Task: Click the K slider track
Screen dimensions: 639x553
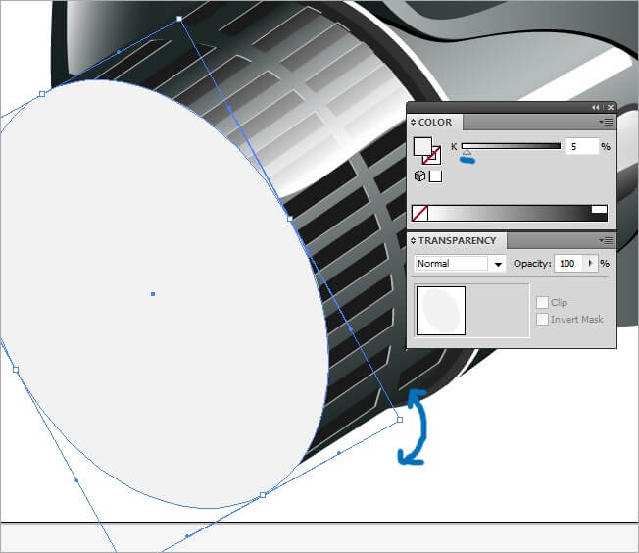Action: (511, 146)
